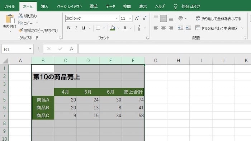
Task: Toggle Underline formatting
Action: coord(84,28)
